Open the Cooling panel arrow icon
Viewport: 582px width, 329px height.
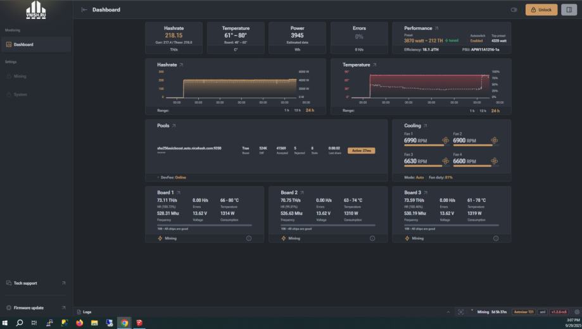click(426, 126)
